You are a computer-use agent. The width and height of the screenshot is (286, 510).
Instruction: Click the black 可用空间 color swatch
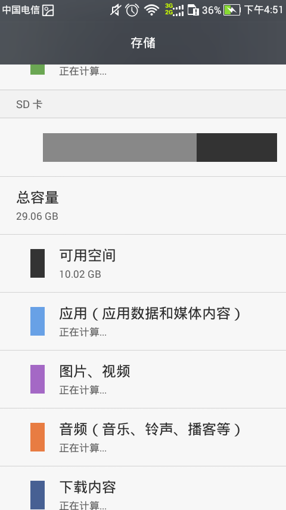[x=38, y=263]
